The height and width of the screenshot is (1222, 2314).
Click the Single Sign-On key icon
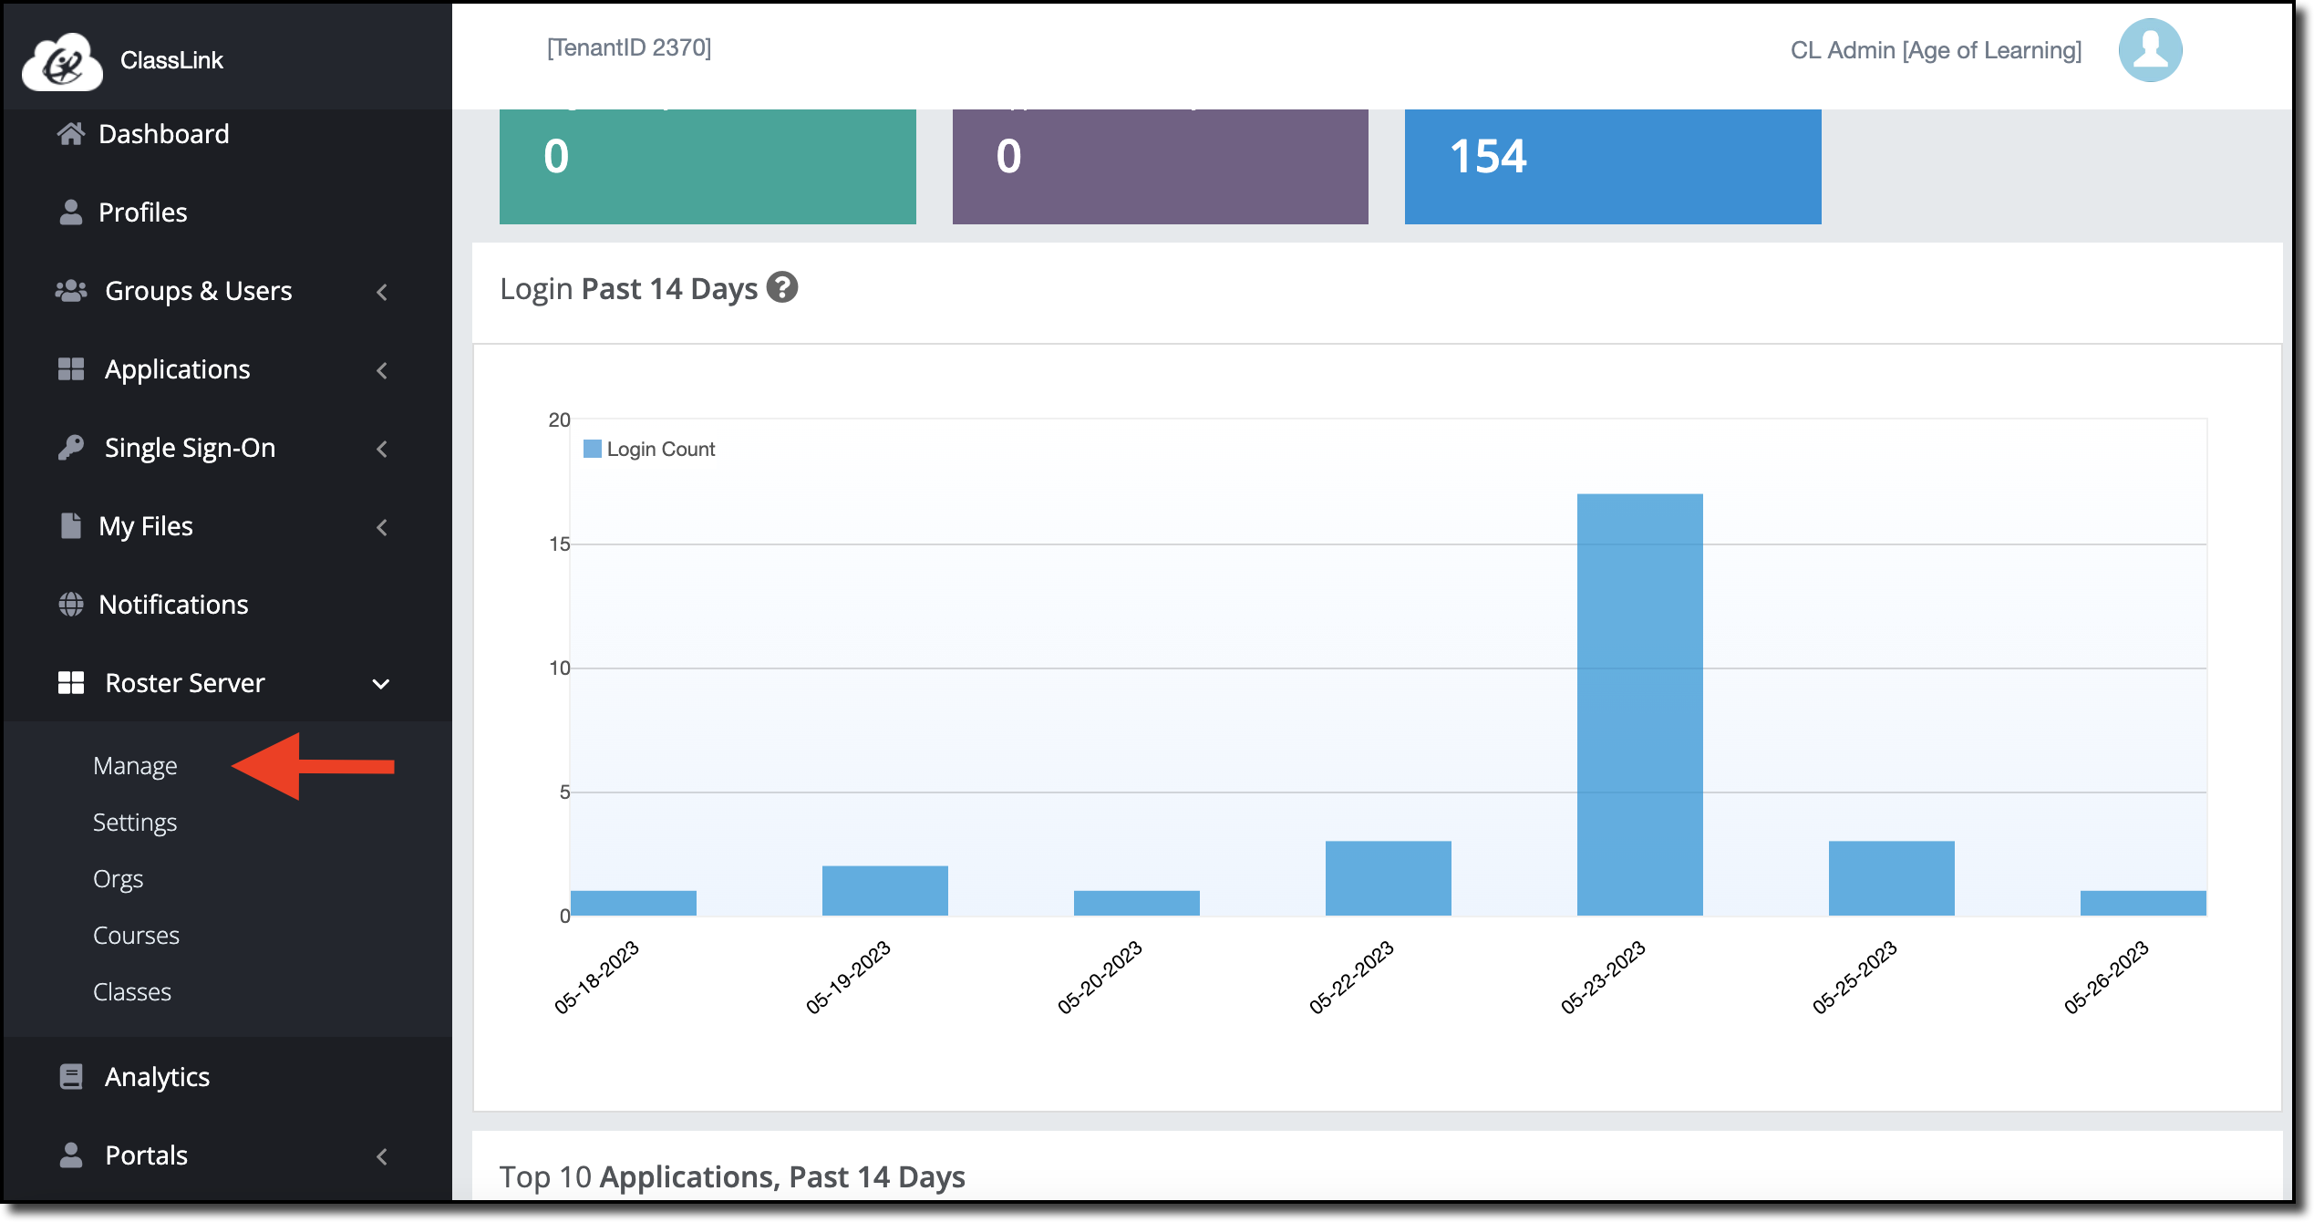click(71, 447)
